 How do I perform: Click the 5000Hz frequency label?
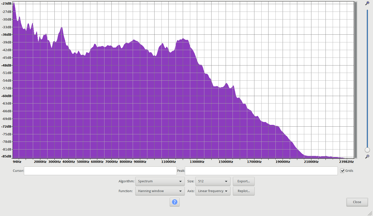[x=83, y=162]
